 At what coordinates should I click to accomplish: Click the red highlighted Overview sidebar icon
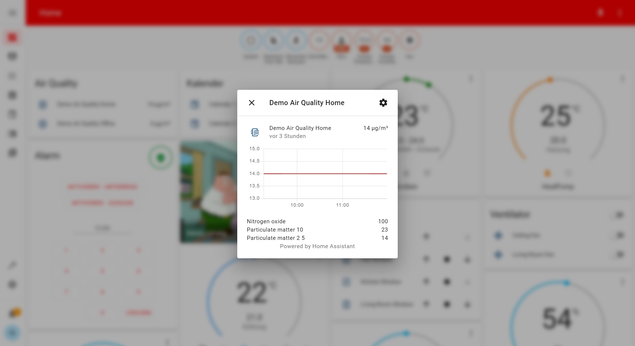12,37
